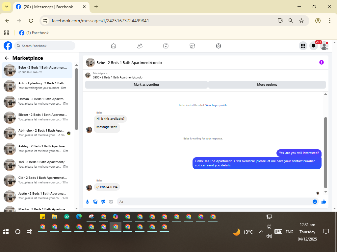Click the (239)634-0394 message bubble

pyautogui.click(x=107, y=187)
